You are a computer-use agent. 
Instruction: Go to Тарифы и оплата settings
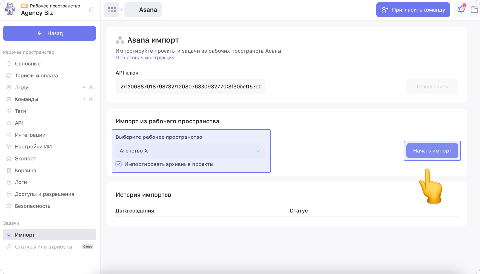[36, 76]
